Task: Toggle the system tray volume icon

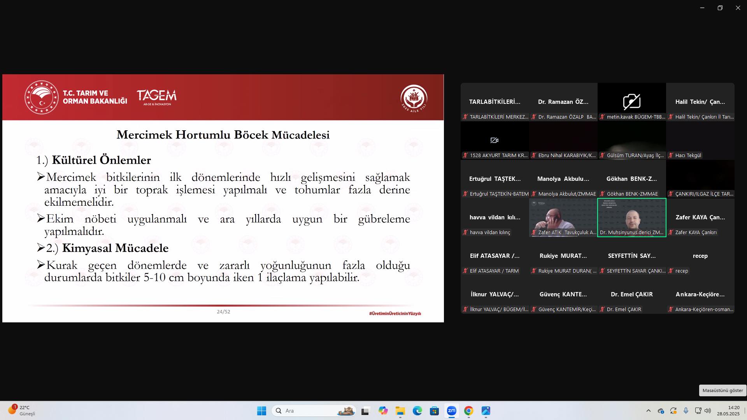Action: pyautogui.click(x=708, y=411)
